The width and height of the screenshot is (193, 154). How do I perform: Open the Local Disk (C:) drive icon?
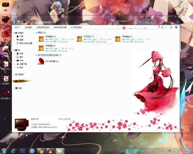[41, 39]
